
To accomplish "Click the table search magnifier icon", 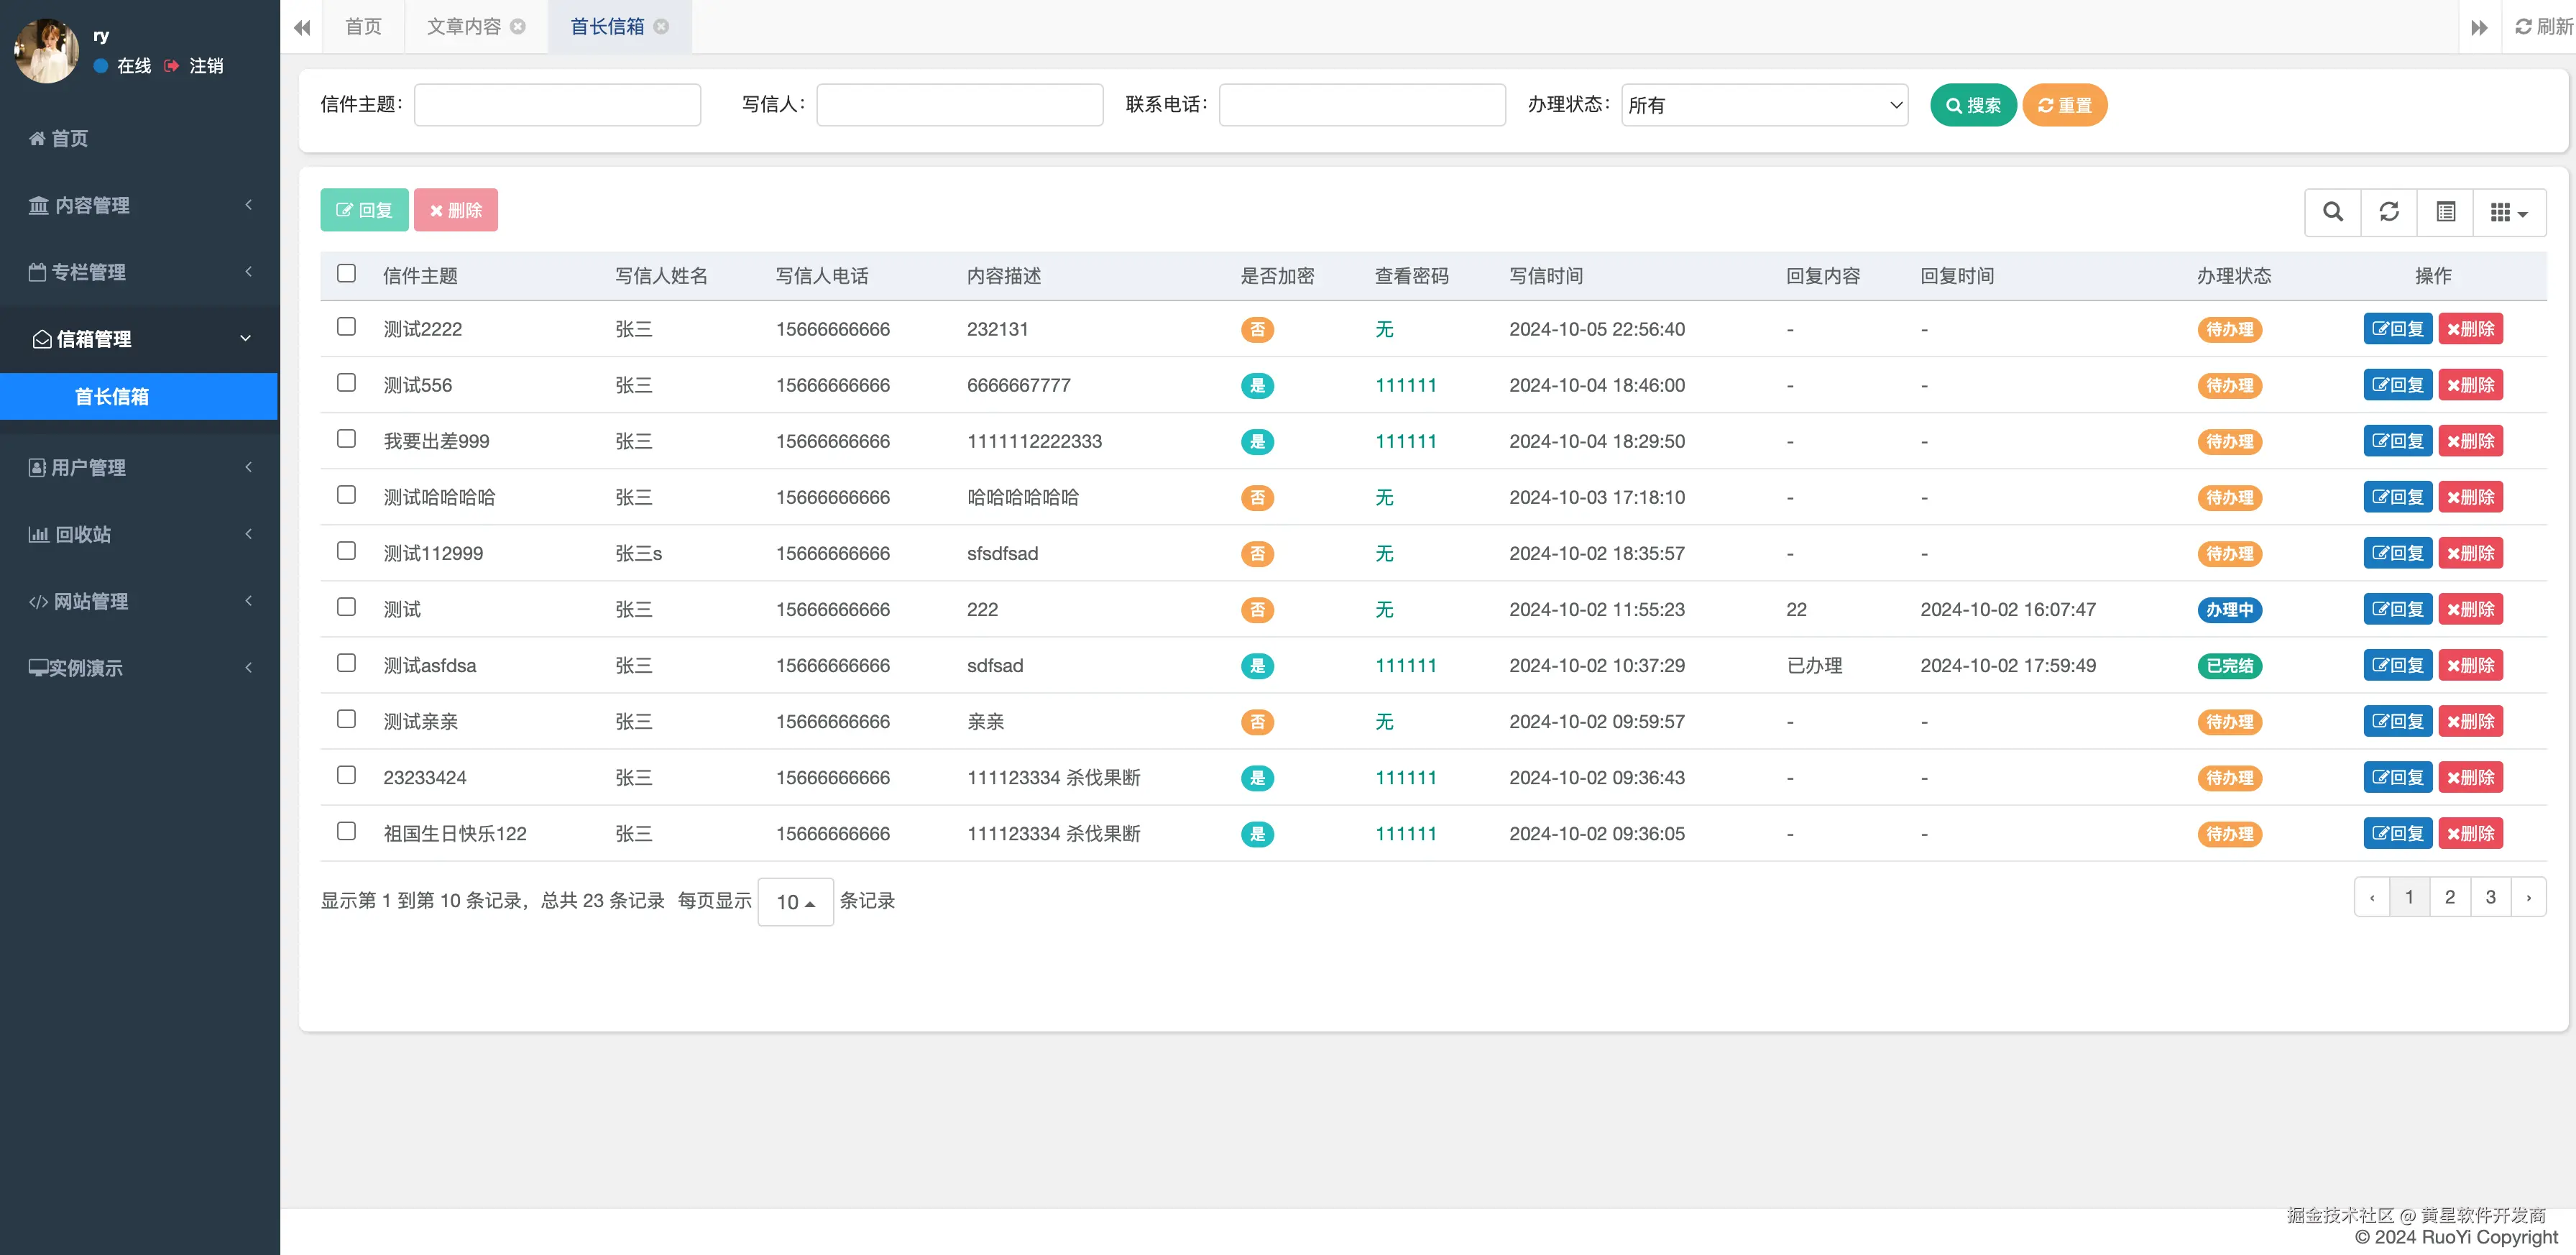I will tap(2332, 212).
